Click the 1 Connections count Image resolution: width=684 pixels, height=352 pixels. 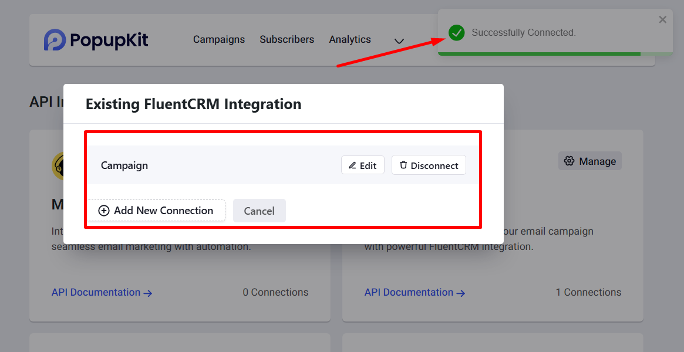(588, 292)
